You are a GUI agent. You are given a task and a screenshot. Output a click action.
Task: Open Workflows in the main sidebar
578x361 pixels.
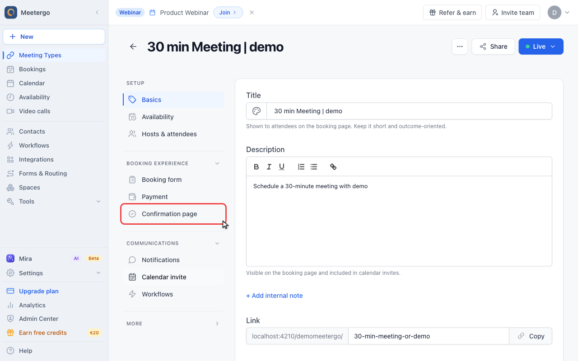pyautogui.click(x=54, y=145)
